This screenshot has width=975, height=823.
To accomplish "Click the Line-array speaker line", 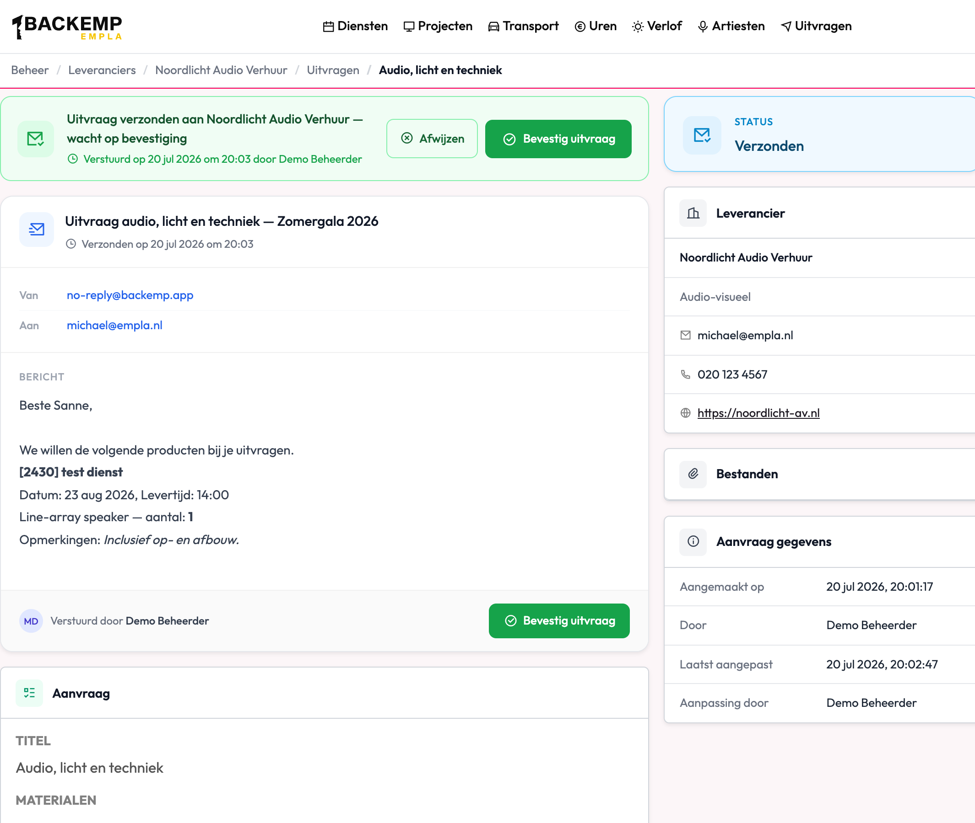I will (x=106, y=517).
